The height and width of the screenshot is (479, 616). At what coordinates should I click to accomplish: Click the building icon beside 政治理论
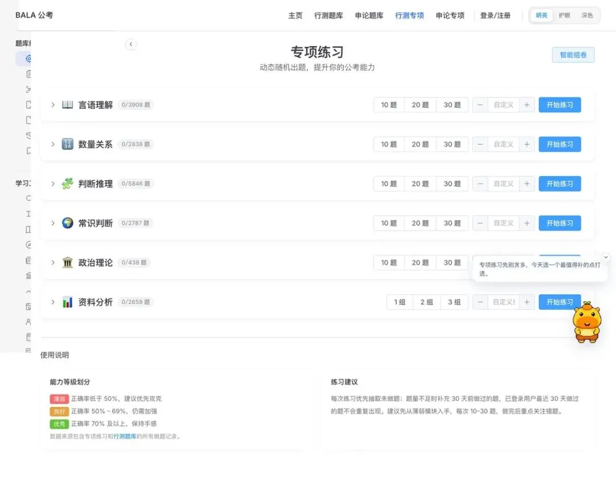pyautogui.click(x=67, y=262)
